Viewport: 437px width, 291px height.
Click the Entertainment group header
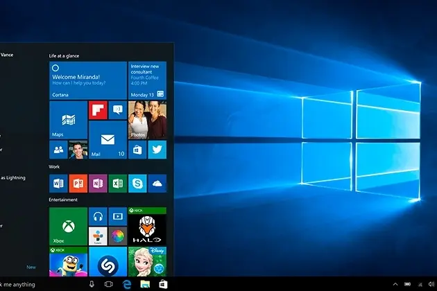coord(63,200)
